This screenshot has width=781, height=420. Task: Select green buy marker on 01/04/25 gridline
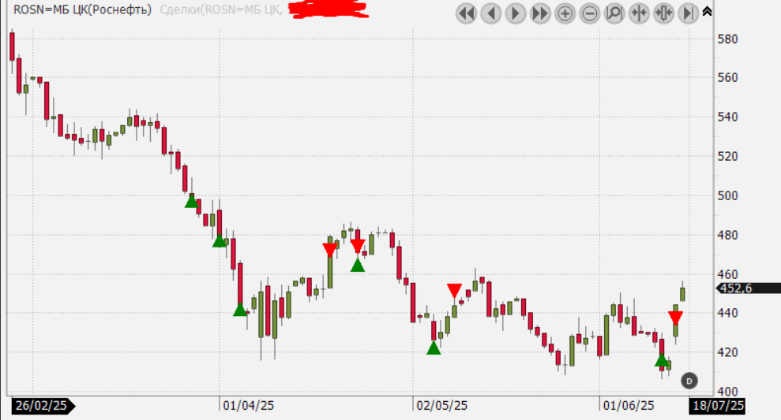pos(220,241)
